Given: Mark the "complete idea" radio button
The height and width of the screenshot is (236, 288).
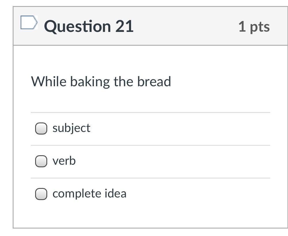Looking at the screenshot, I should click(x=41, y=194).
